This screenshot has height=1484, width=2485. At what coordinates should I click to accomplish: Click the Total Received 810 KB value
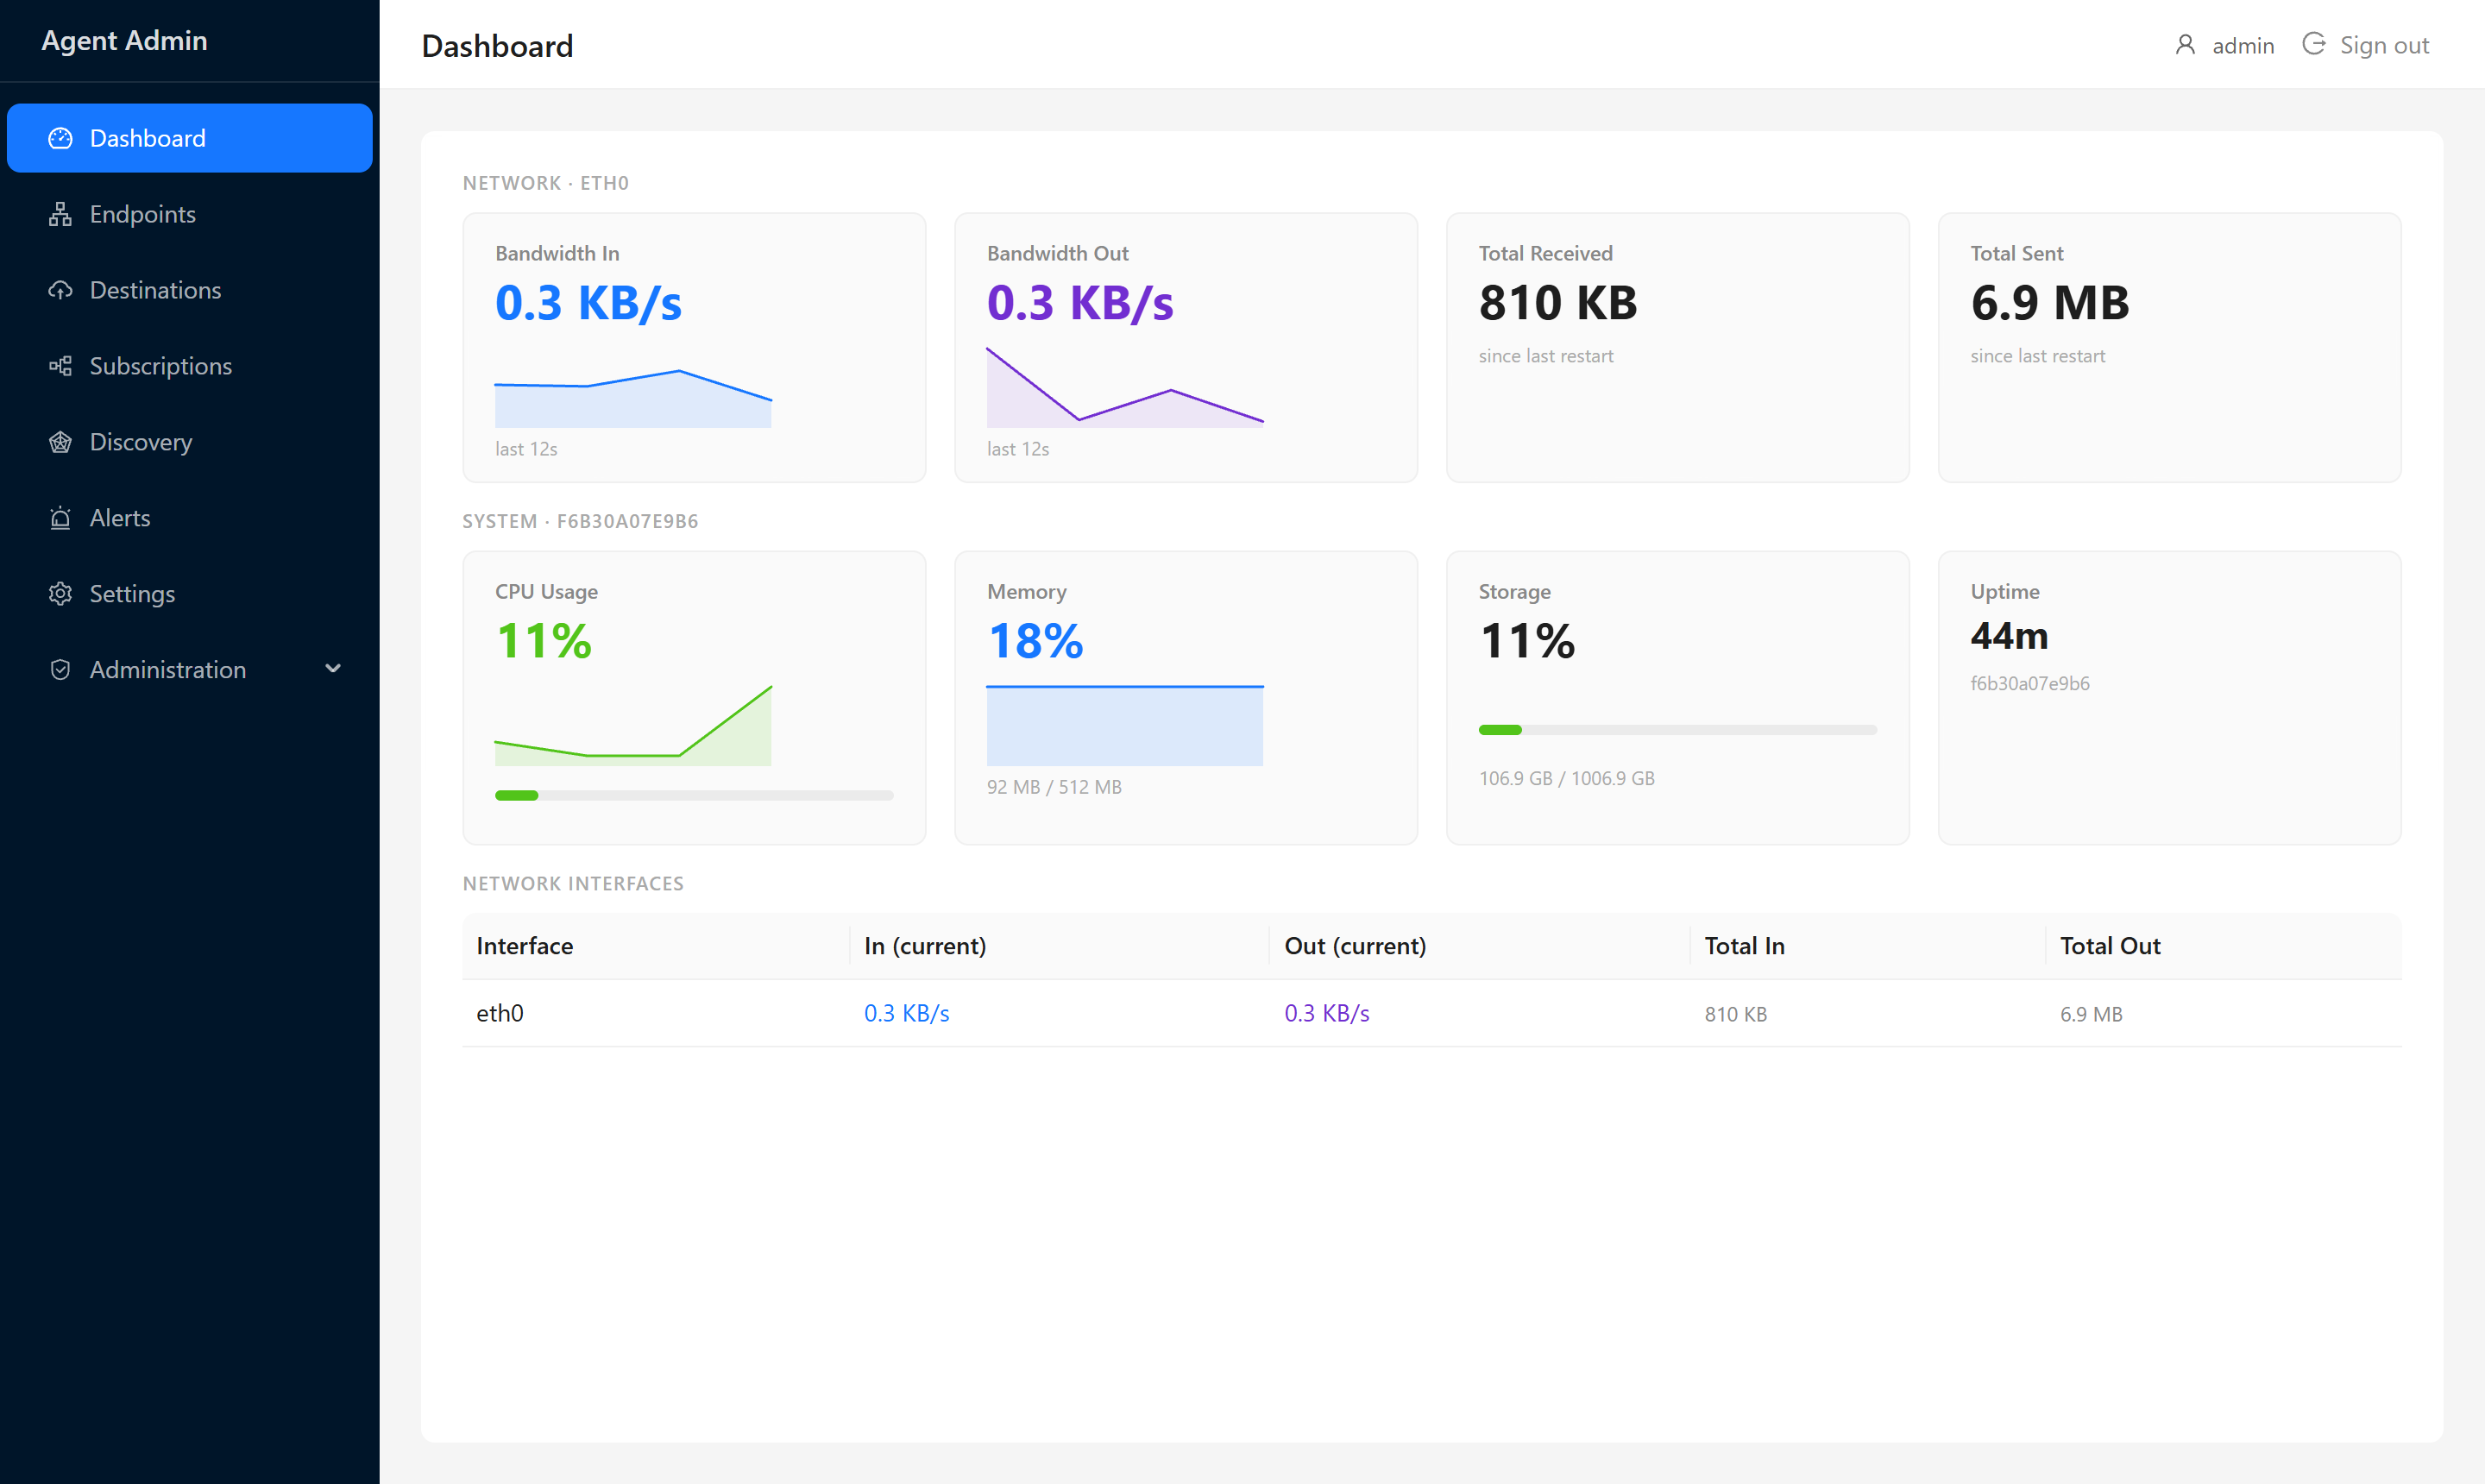pyautogui.click(x=1558, y=303)
